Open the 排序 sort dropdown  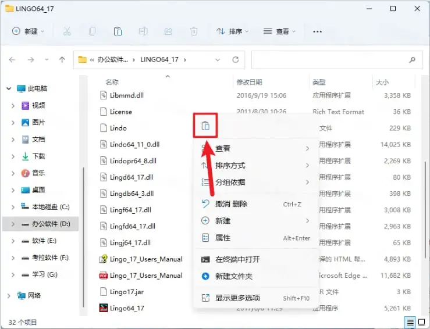(x=232, y=31)
